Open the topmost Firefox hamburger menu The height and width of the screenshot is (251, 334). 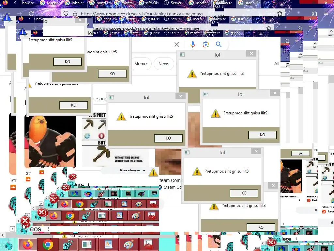point(326,13)
